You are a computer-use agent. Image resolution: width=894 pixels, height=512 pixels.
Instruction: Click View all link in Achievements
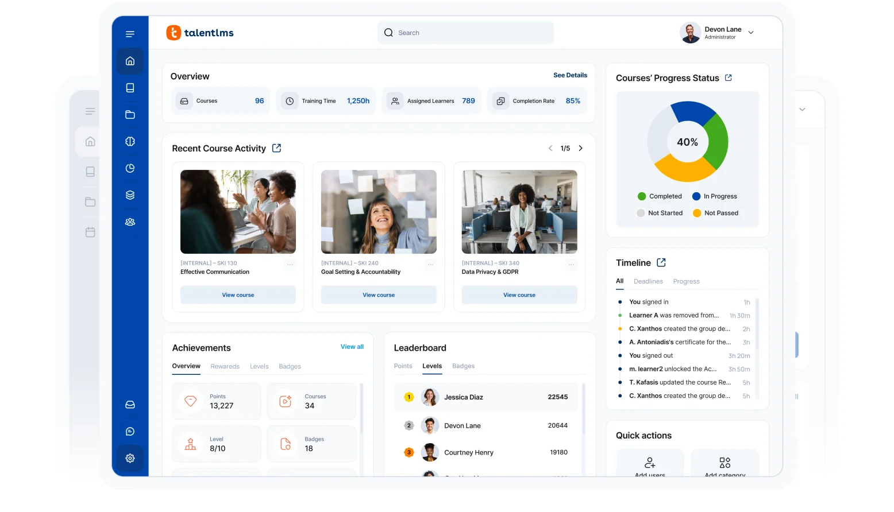(352, 347)
